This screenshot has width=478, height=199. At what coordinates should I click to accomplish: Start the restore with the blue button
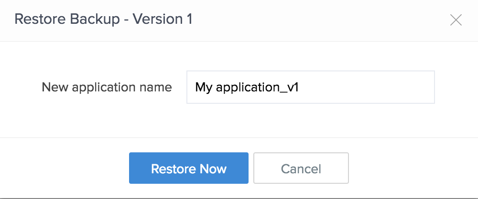click(x=188, y=168)
